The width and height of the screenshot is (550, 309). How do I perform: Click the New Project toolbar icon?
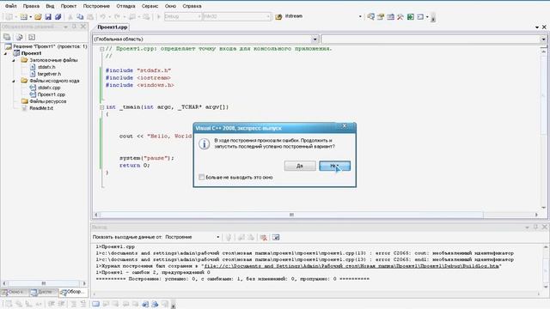[9, 16]
